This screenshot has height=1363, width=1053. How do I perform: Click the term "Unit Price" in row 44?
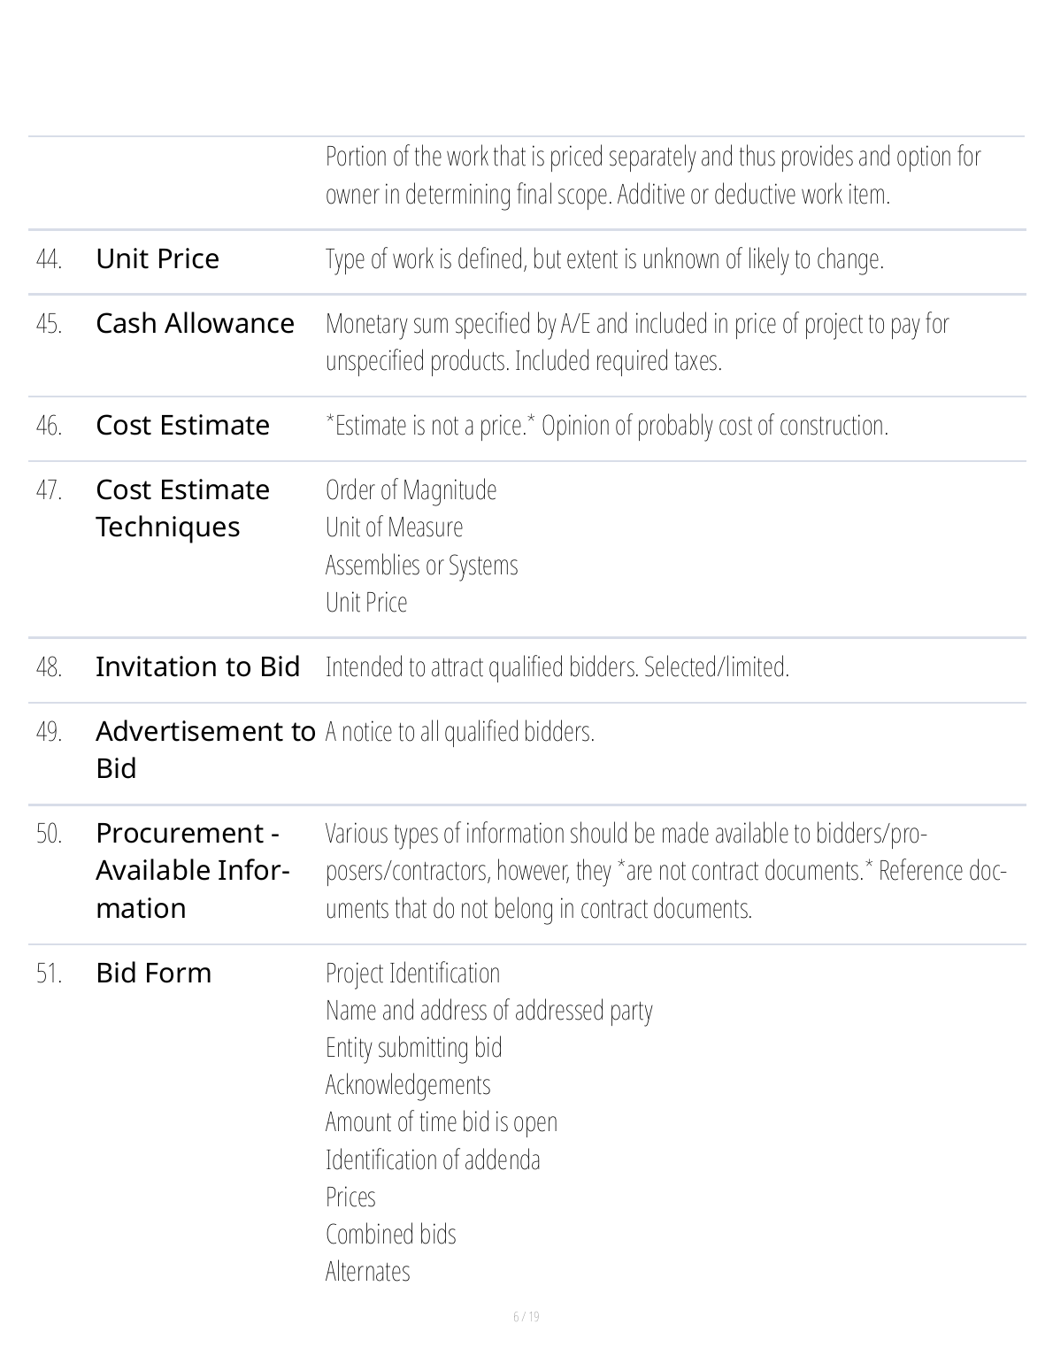point(158,259)
